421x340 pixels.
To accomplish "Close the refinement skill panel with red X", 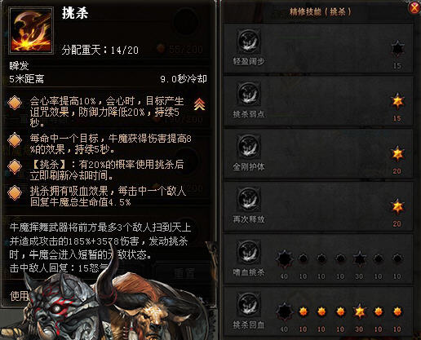I will [414, 7].
